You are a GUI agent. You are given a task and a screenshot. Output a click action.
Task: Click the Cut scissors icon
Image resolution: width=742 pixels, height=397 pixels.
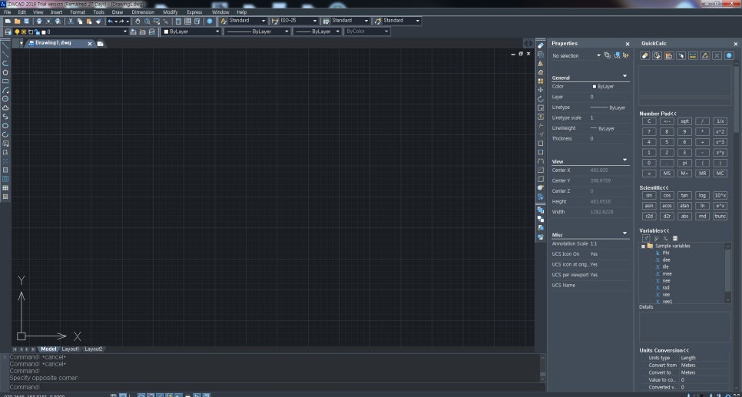coord(71,22)
